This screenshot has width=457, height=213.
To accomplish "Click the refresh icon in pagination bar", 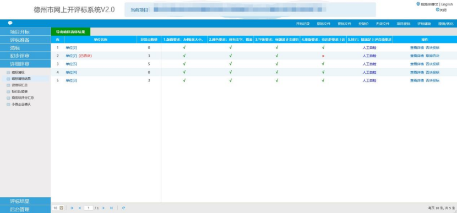I will point(123,208).
